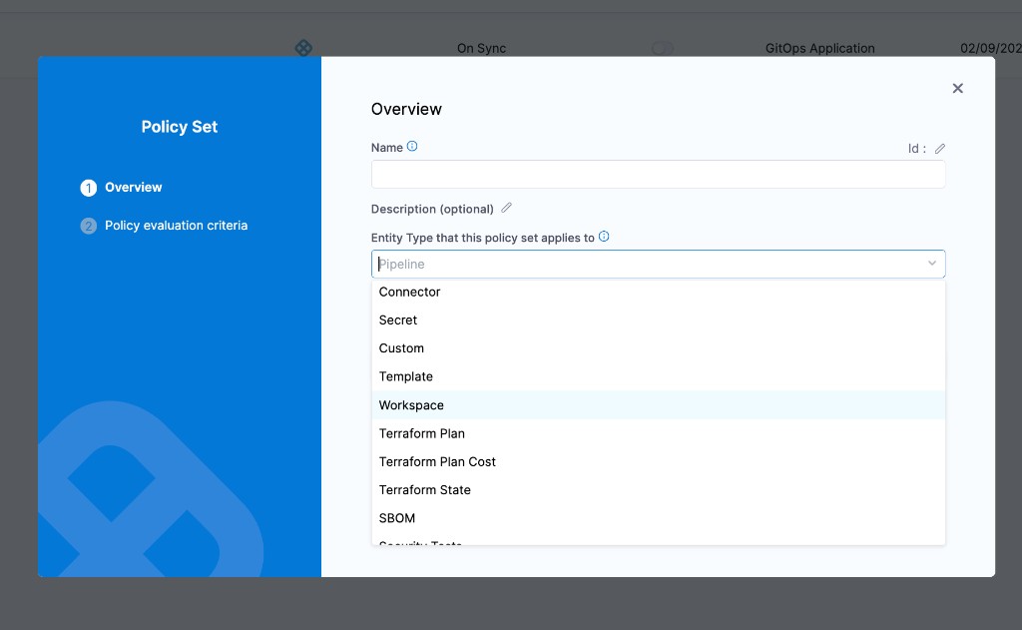Screen dimensions: 1022x630
Task: Choose SBOM as the entity type
Action: click(x=396, y=518)
